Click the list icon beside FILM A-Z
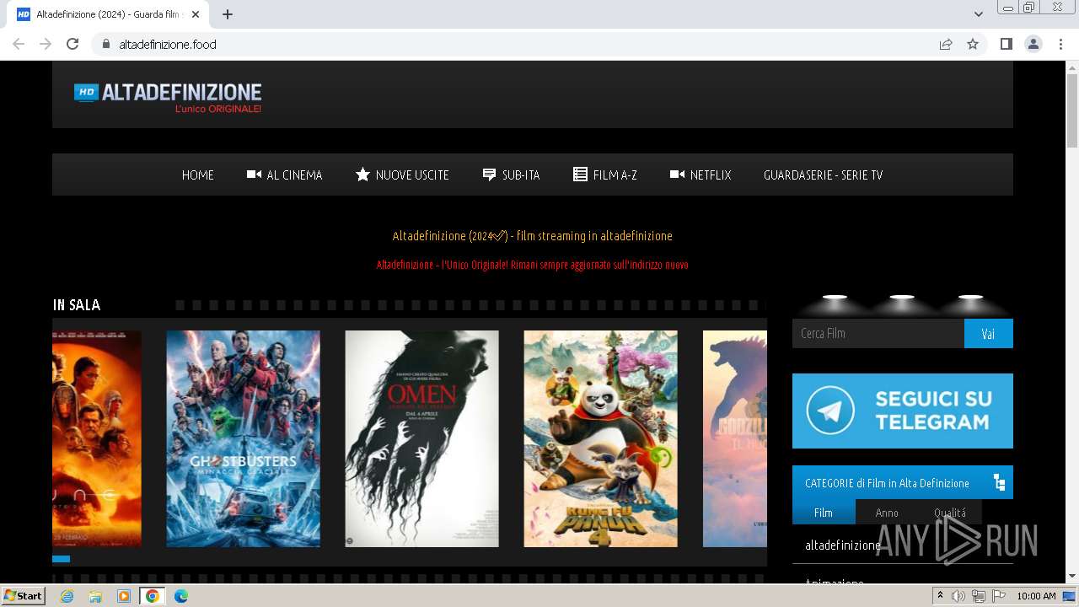 [x=580, y=175]
